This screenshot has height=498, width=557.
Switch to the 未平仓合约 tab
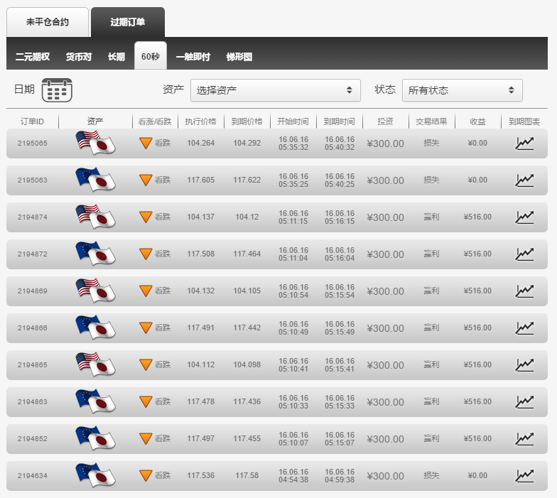coord(47,22)
